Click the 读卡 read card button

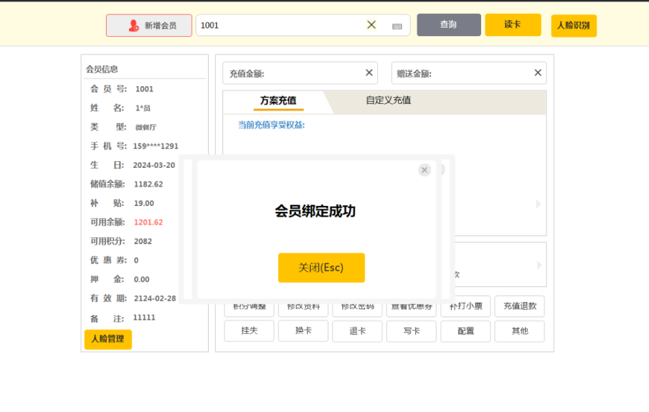(513, 25)
